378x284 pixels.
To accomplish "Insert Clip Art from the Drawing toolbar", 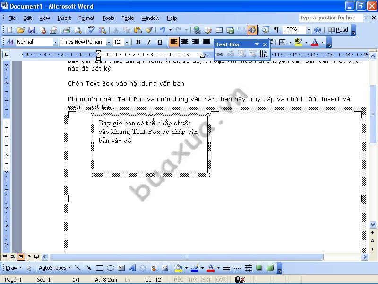I will coord(154,268).
